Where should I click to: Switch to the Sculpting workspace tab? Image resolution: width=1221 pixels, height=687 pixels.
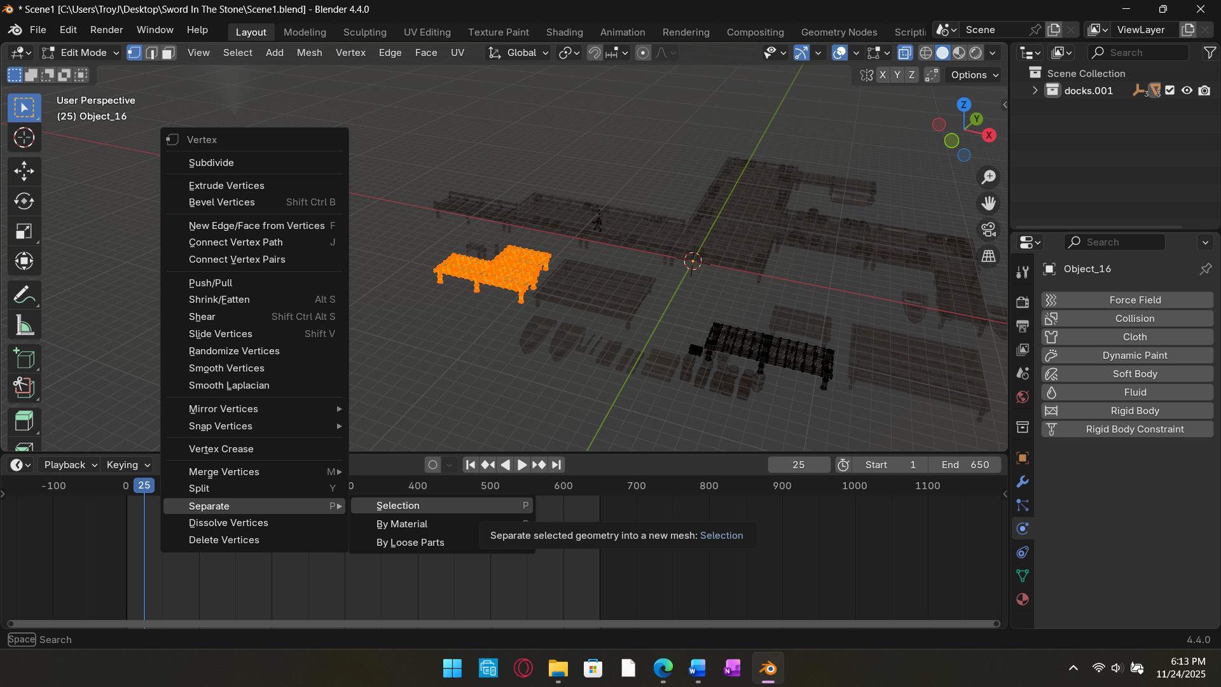tap(364, 32)
